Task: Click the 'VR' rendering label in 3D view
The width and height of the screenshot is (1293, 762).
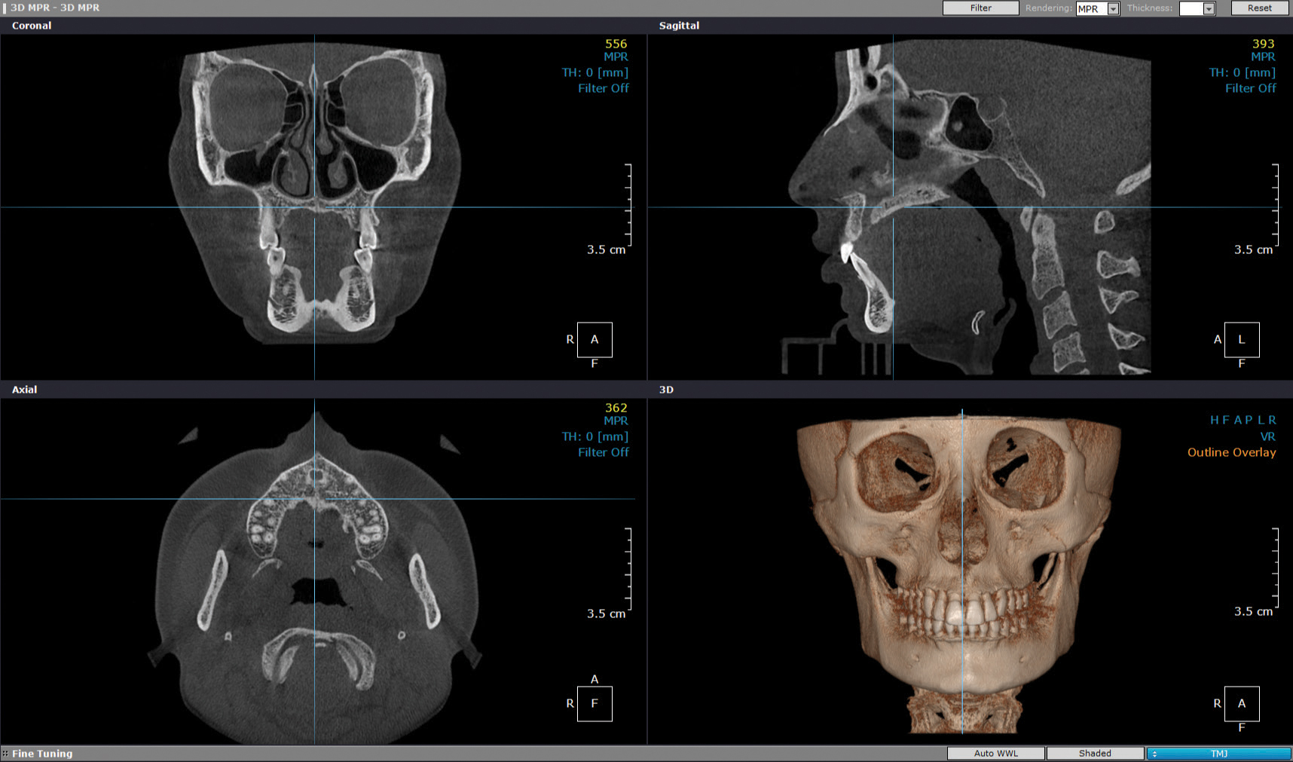Action: pyautogui.click(x=1267, y=436)
